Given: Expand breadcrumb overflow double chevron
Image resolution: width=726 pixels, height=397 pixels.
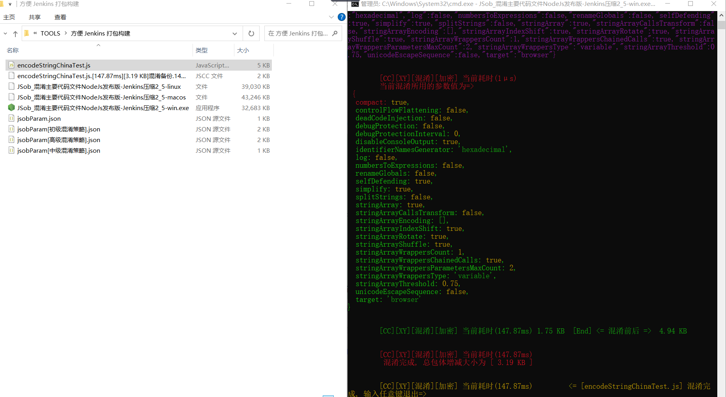Looking at the screenshot, I should [35, 33].
